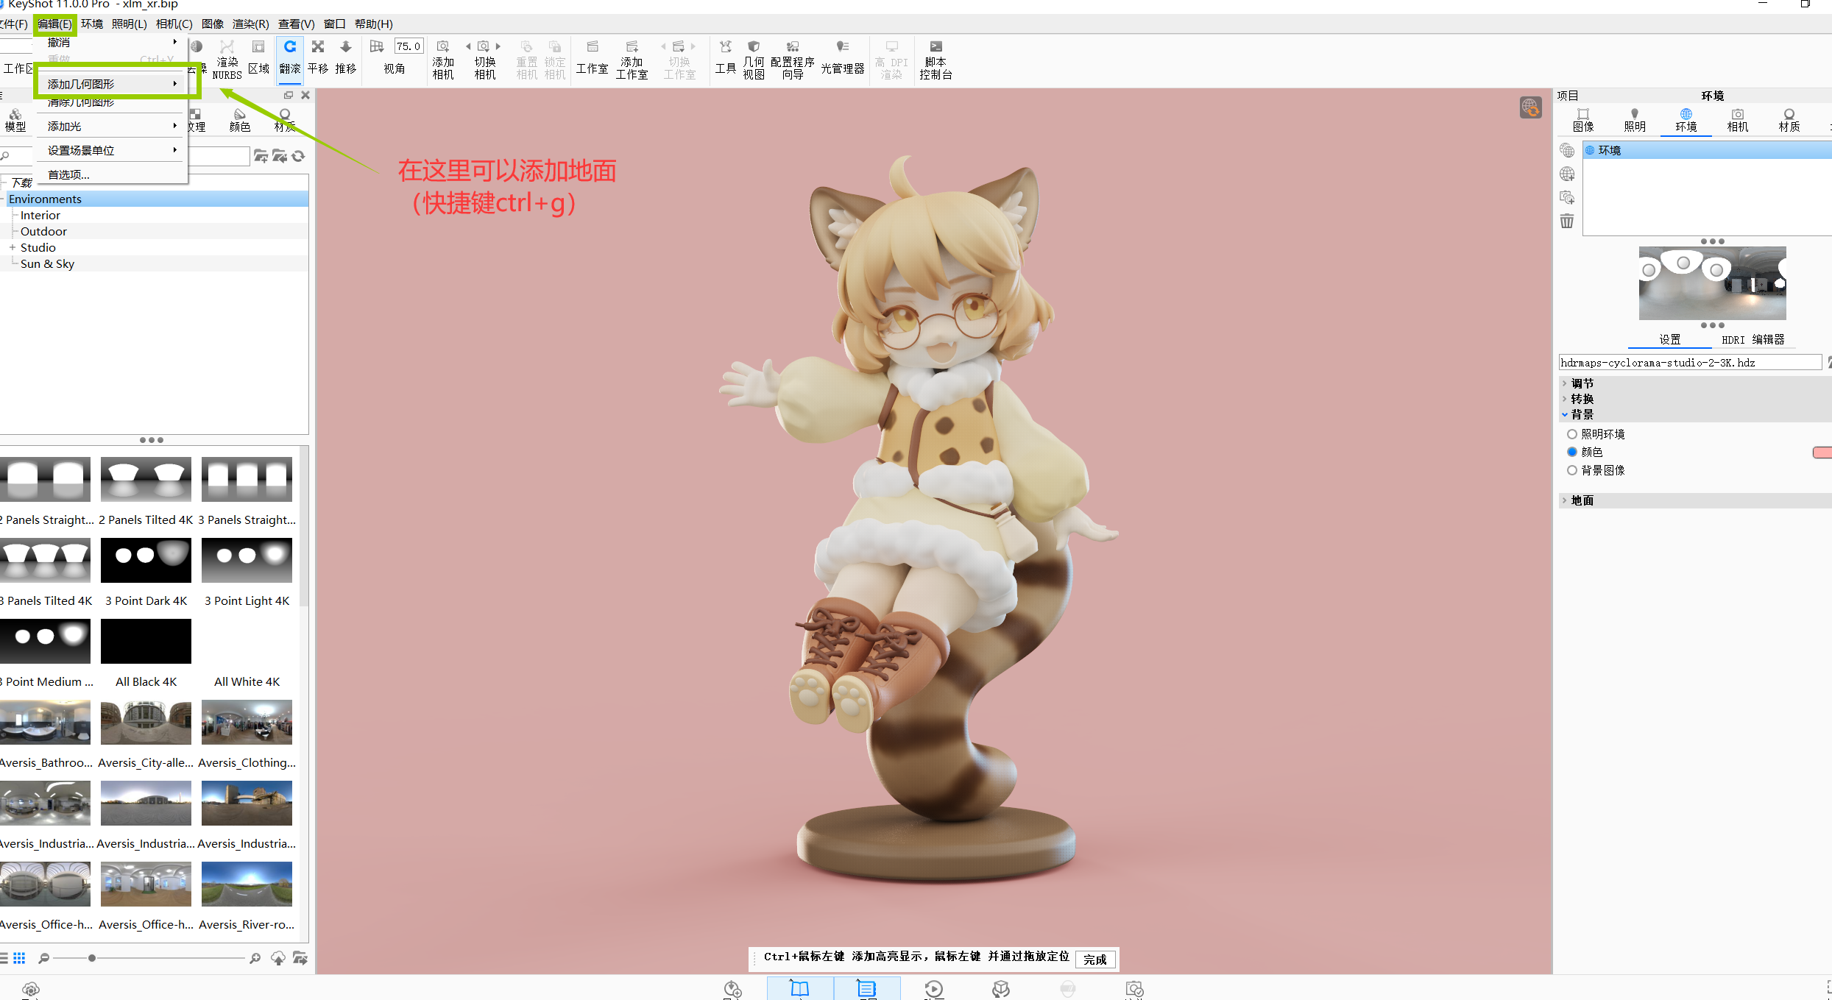Viewport: 1832px width, 1000px height.
Task: Select the 背景图像 background radio option
Action: pos(1572,470)
